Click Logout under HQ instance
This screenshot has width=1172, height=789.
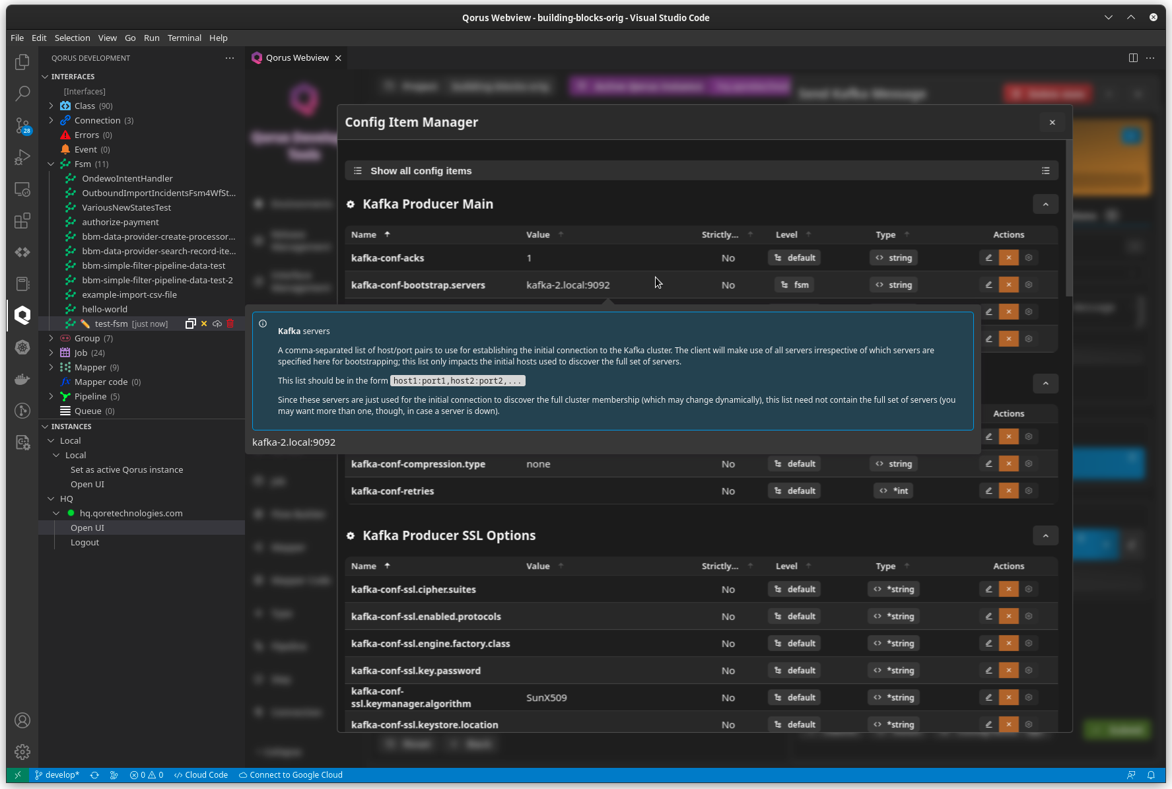(85, 542)
